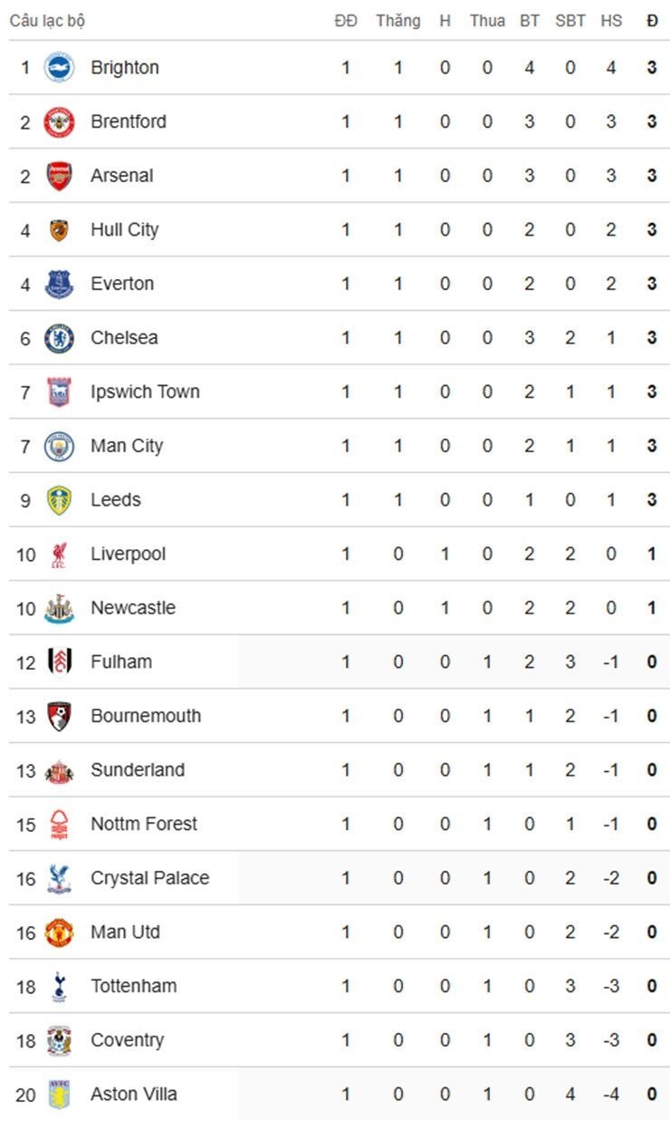
Task: Click the Leeds club crest icon
Action: (x=59, y=499)
